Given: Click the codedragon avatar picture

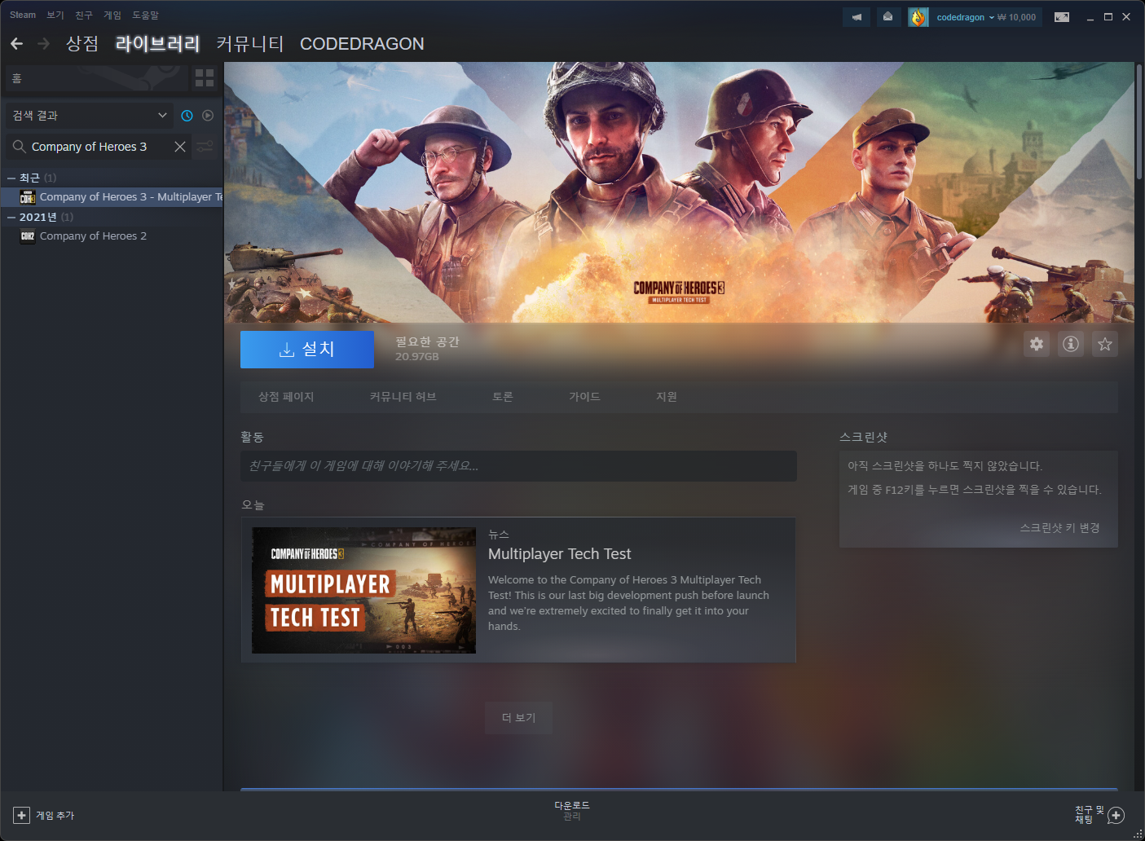Looking at the screenshot, I should [918, 17].
